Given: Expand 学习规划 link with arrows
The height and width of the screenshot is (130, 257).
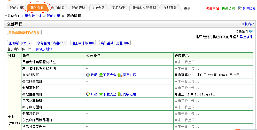Looking at the screenshot, I should coord(44,49).
